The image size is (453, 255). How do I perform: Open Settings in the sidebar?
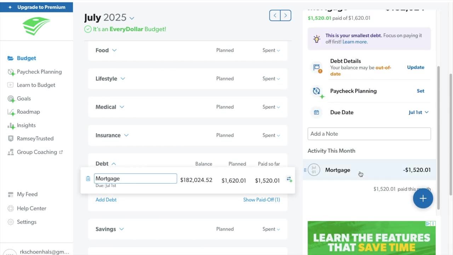(22, 222)
